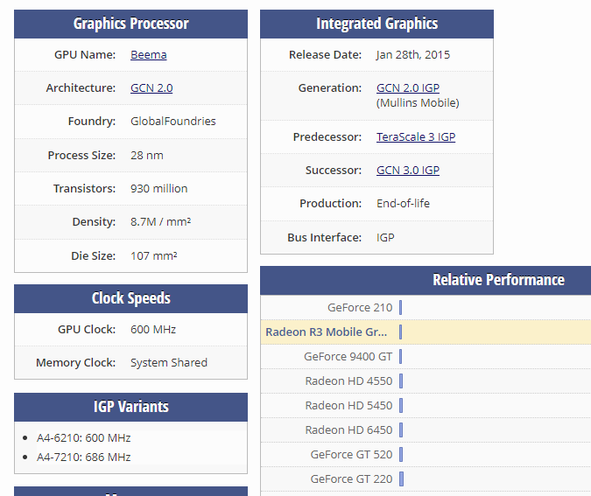
Task: Click the 8.7M / mm² density value
Action: (160, 222)
